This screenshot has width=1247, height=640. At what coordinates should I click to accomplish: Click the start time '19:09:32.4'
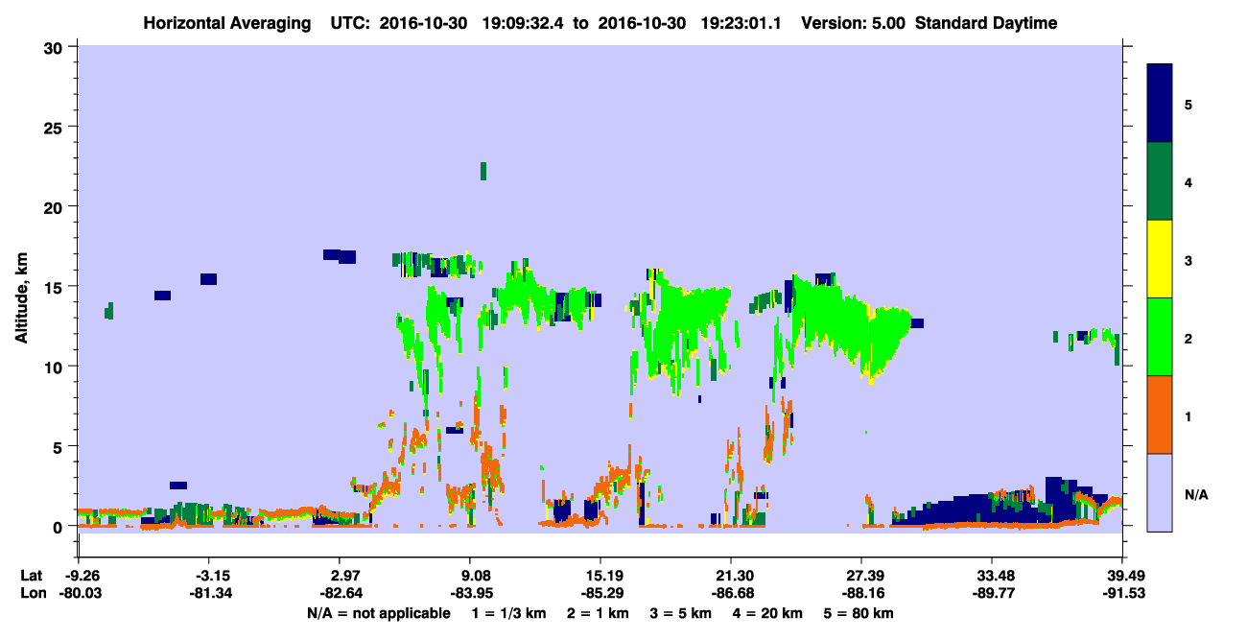pyautogui.click(x=522, y=23)
